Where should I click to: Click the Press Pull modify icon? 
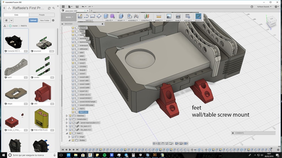coord(121,16)
